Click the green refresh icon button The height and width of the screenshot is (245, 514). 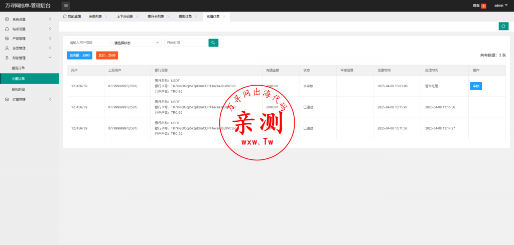[x=503, y=26]
